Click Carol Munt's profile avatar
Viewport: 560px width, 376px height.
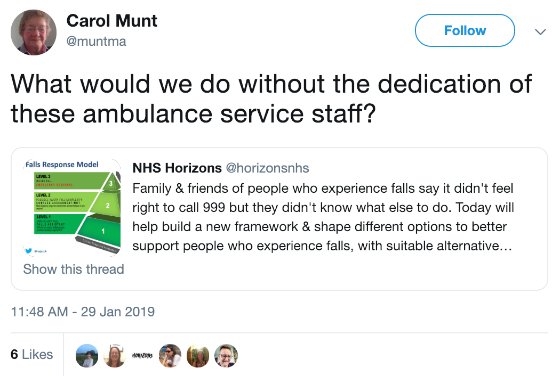pos(34,32)
